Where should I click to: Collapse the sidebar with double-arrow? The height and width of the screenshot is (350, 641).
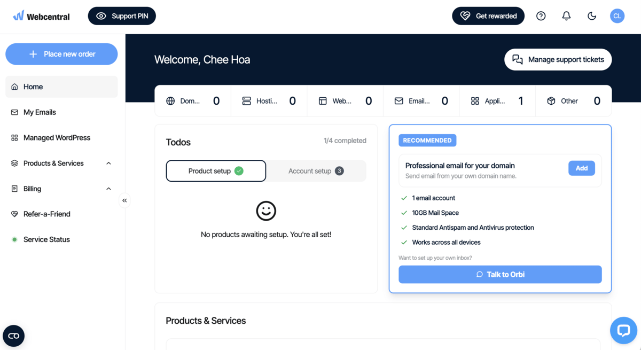pyautogui.click(x=124, y=200)
